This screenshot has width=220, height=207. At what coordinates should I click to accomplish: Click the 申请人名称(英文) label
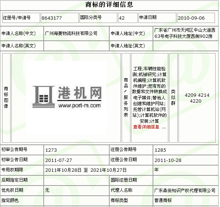point(19,46)
